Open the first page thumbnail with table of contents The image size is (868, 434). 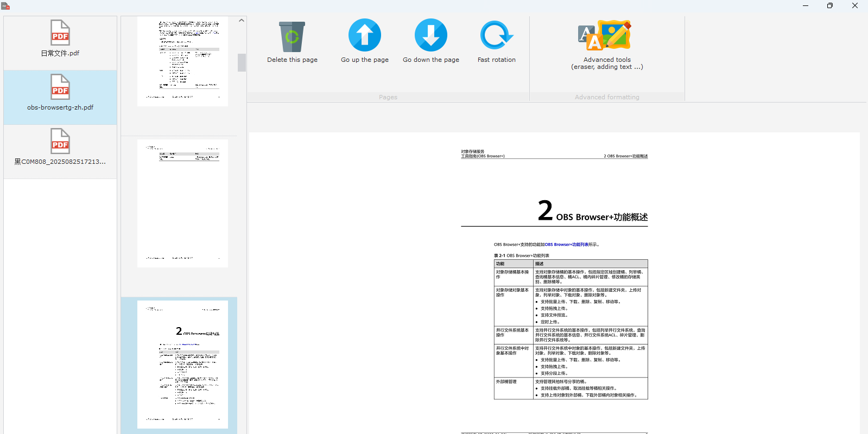[182, 61]
